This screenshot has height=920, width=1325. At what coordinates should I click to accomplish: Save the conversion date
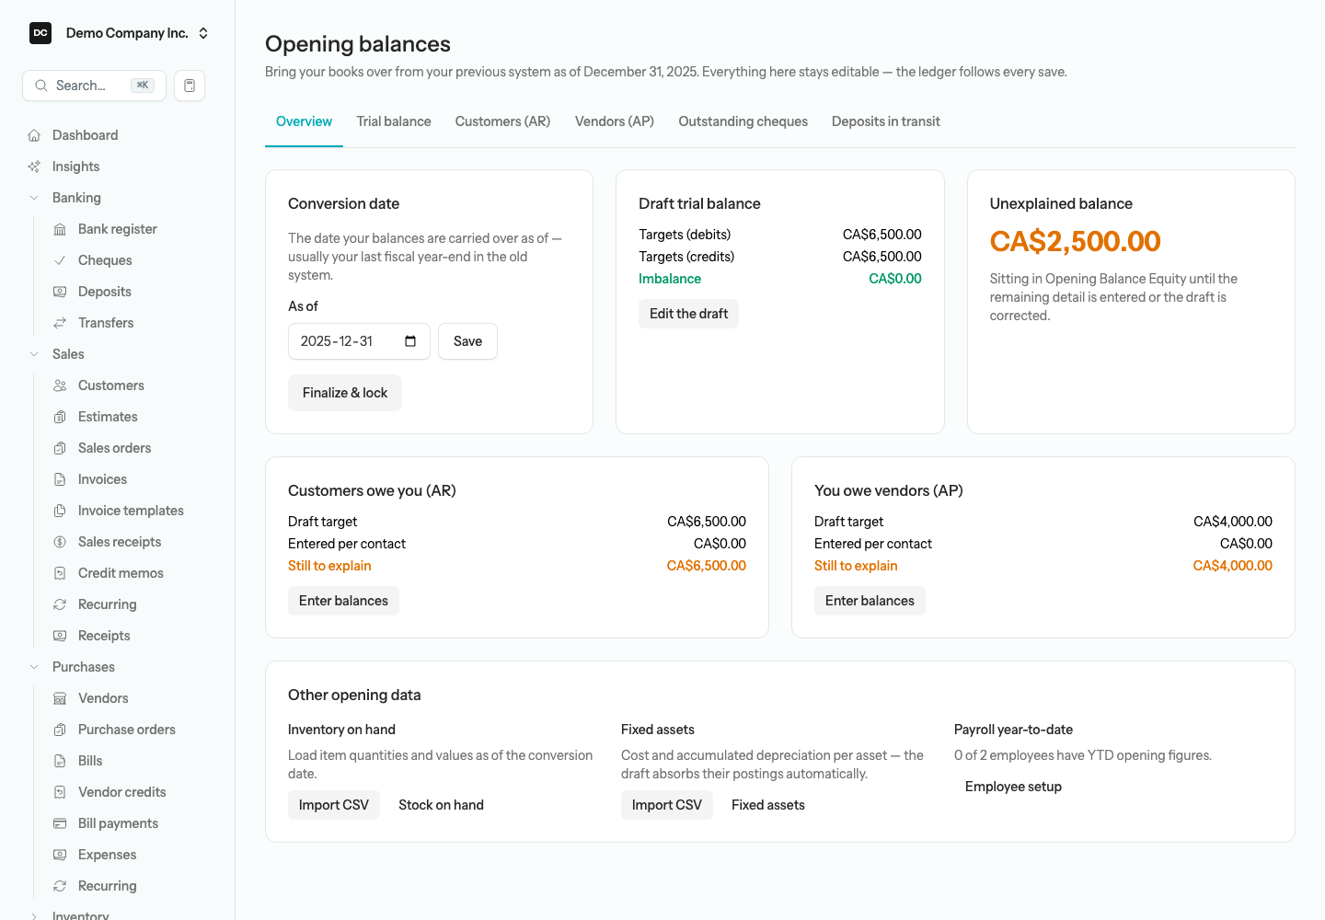coord(467,341)
